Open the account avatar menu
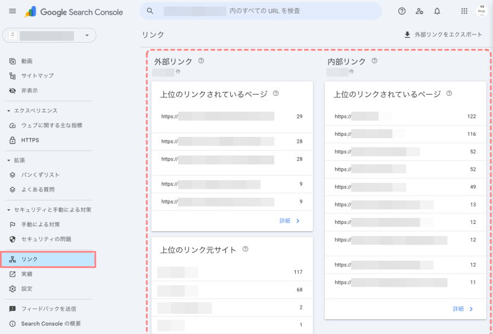 pos(481,11)
